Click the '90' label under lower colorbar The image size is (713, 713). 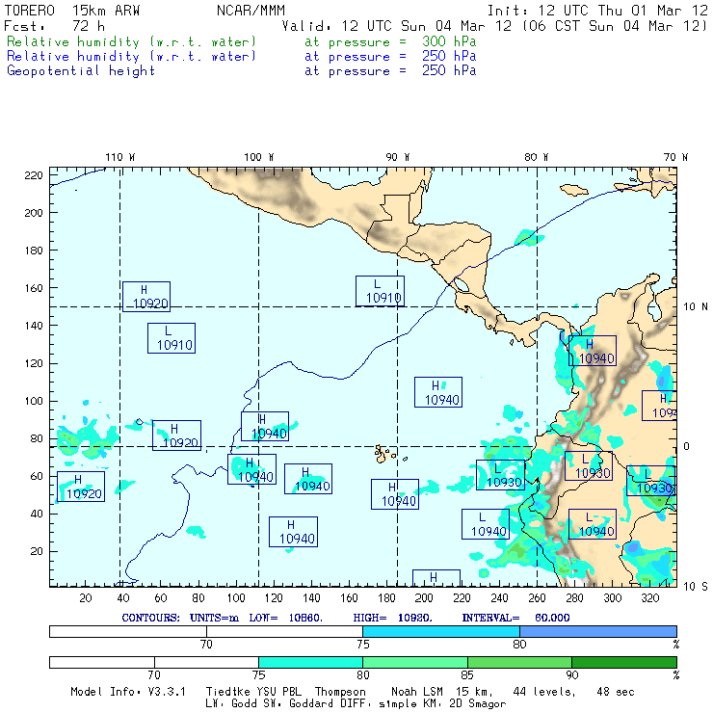pyautogui.click(x=572, y=675)
